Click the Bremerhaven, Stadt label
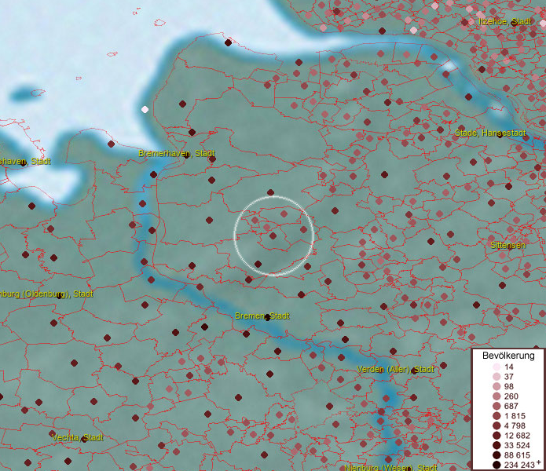Image resolution: width=546 pixels, height=471 pixels. pos(177,153)
